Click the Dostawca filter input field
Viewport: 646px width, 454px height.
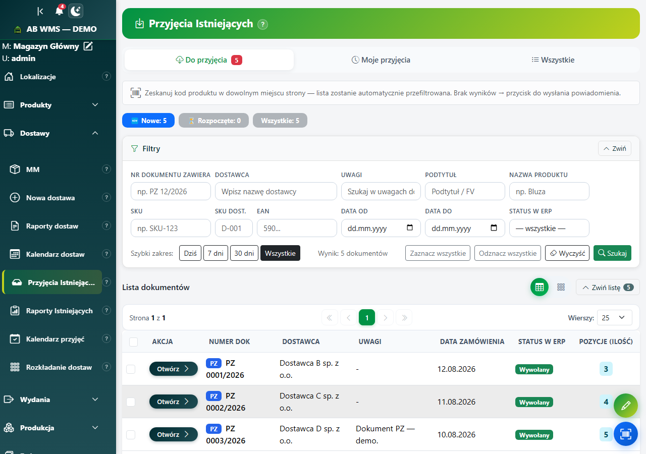[276, 192]
